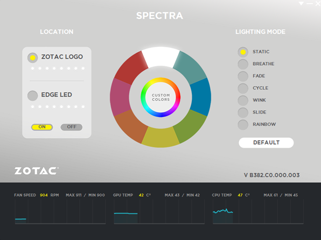Reset lighting with the DEFAULT button

(x=266, y=143)
